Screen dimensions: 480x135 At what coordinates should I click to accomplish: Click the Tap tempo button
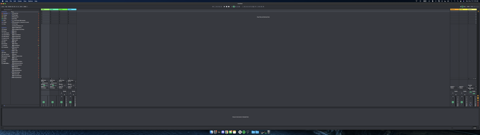point(6,6)
